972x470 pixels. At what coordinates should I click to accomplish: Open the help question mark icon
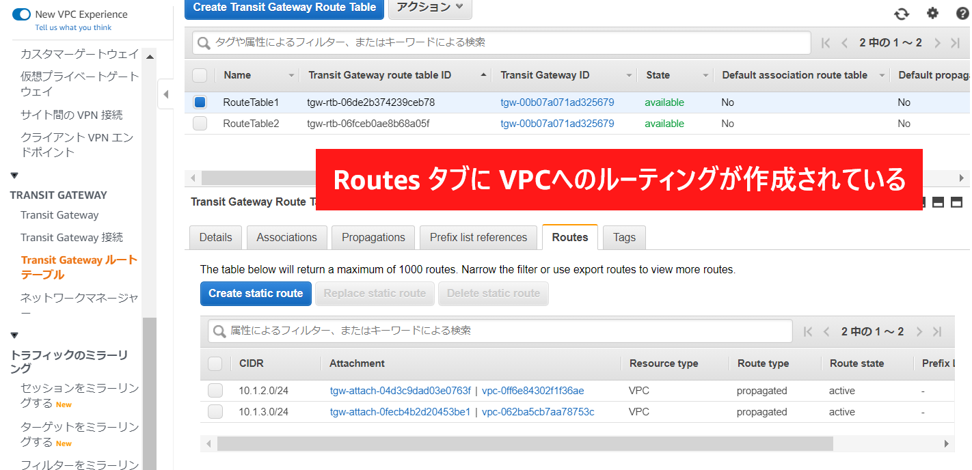(962, 14)
